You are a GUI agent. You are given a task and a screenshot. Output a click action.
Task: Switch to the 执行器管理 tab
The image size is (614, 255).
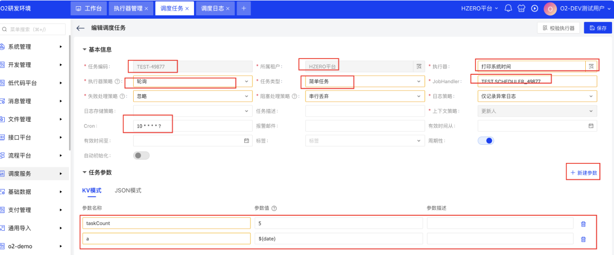tap(128, 9)
